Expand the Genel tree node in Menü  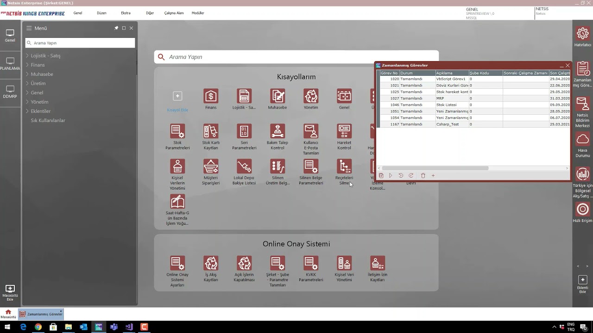tap(27, 92)
